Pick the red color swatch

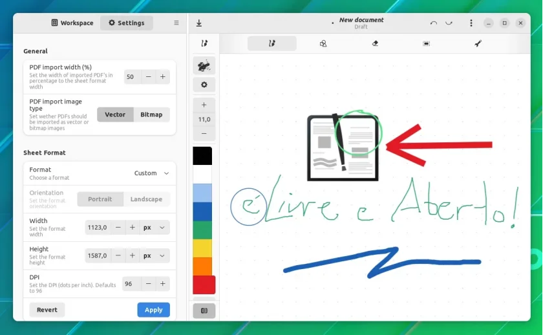tap(204, 285)
